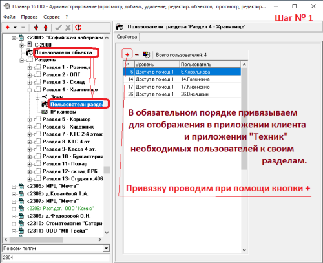Collapse the Разделы node
Screen dimensions: 323x263
(21, 60)
